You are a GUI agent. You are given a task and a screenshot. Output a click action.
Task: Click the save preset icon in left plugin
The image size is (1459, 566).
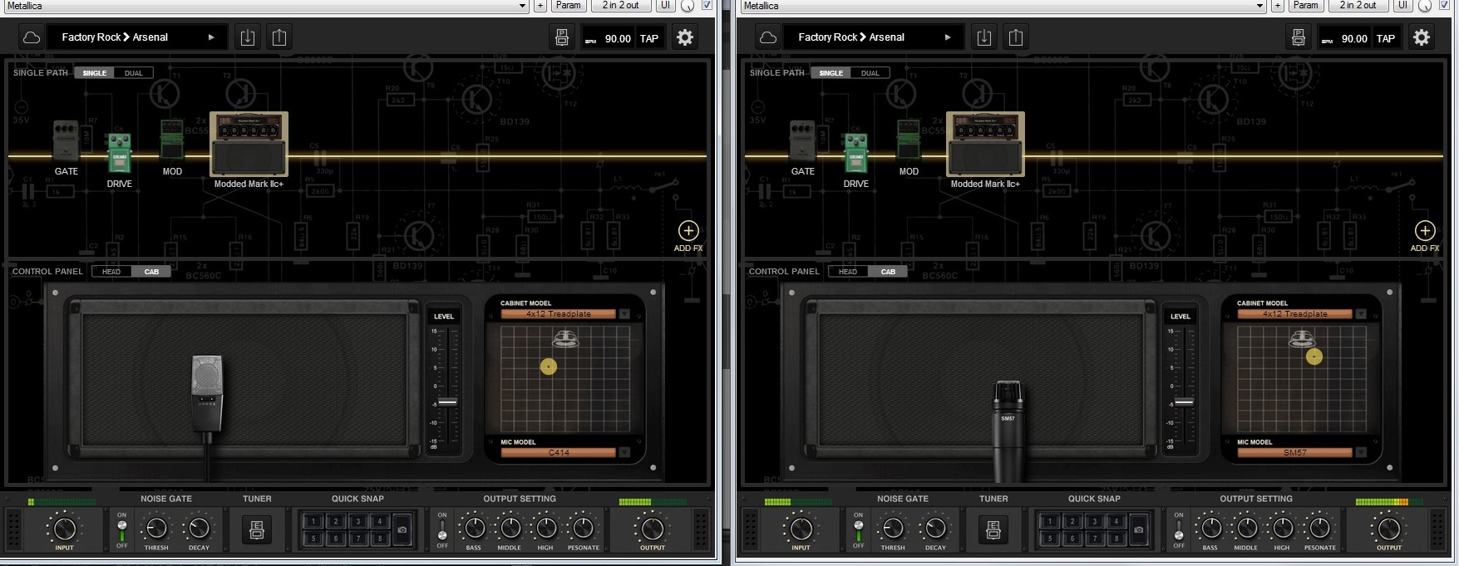coord(248,37)
